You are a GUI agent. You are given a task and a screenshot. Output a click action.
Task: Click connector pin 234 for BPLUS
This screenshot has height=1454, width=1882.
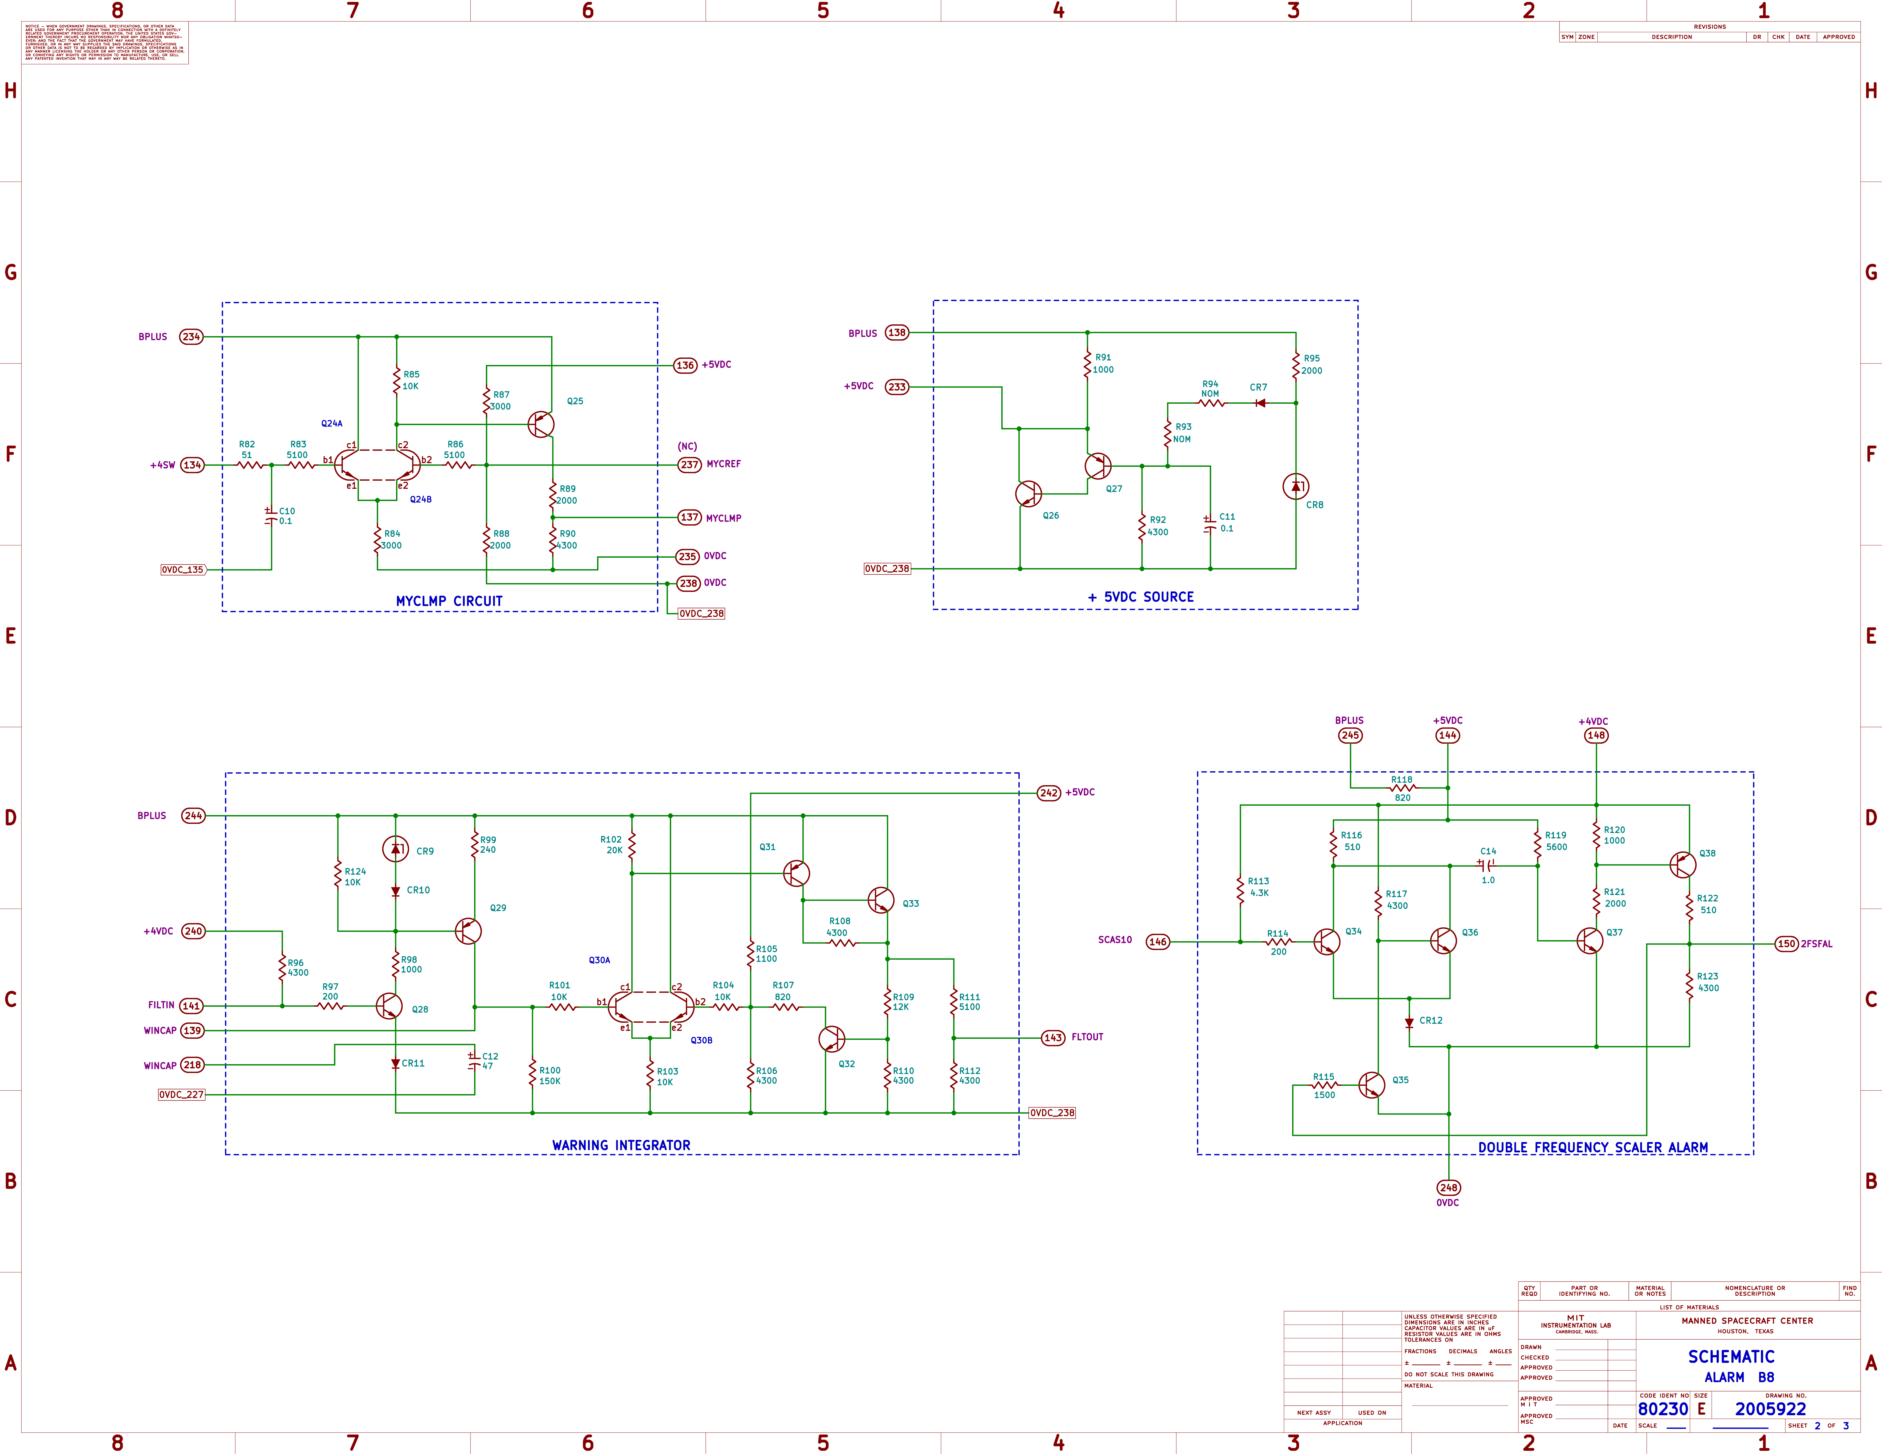point(191,337)
